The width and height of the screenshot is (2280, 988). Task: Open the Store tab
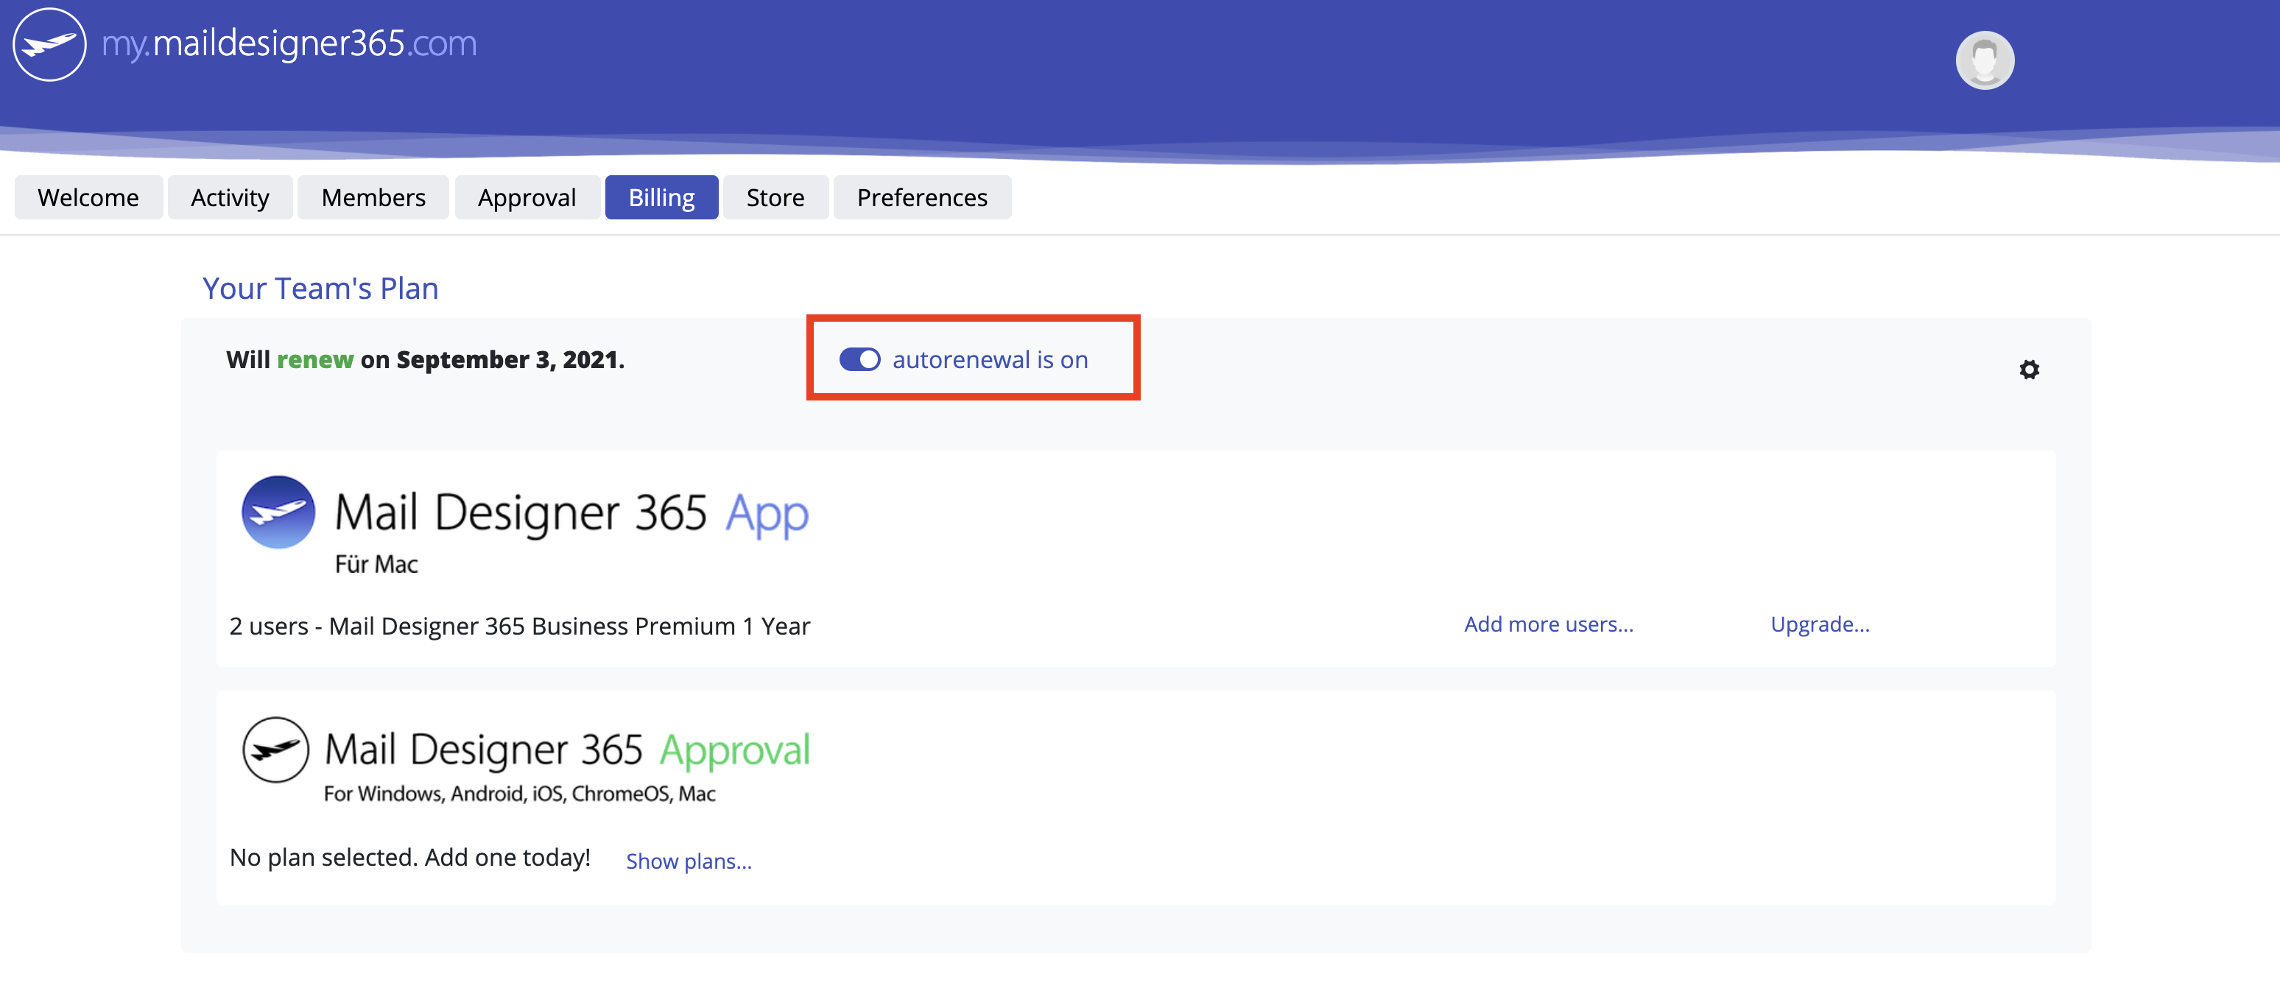pos(775,197)
